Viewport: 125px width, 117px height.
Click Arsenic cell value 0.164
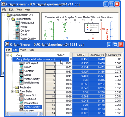point(97,113)
